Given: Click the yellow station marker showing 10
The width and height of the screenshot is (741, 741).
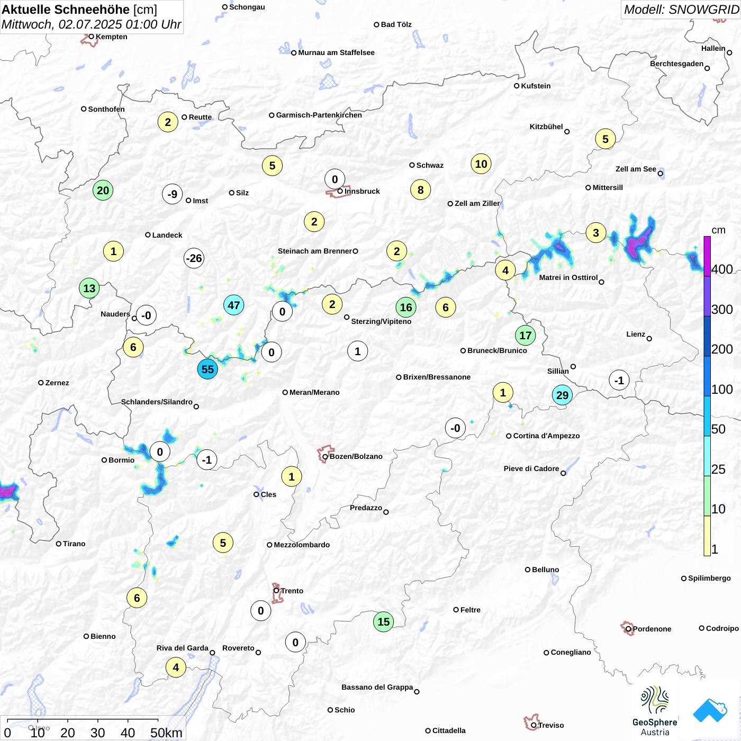Looking at the screenshot, I should point(481,164).
